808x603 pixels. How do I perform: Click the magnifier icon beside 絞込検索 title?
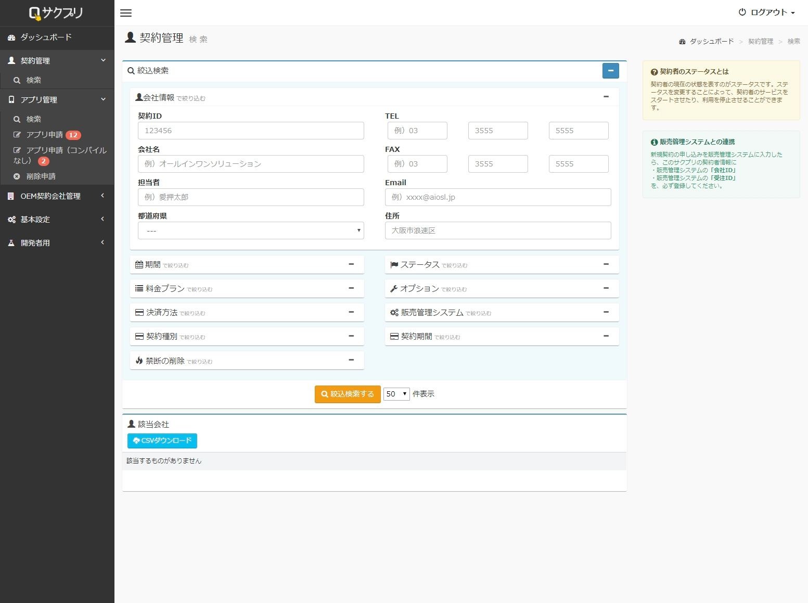point(131,71)
